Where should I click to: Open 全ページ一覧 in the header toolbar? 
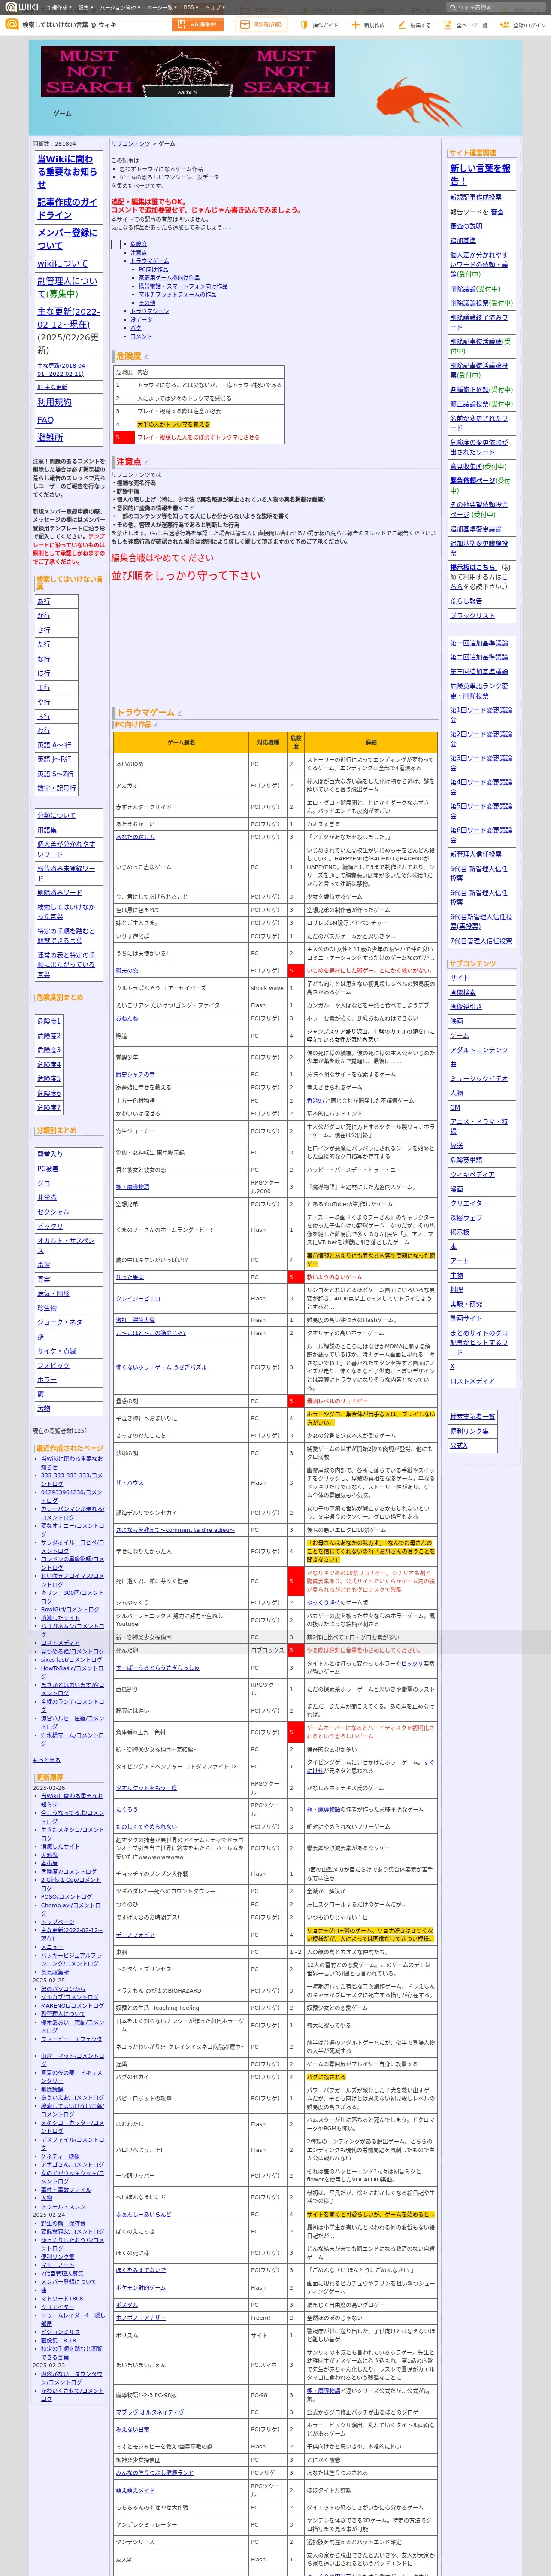[467, 25]
